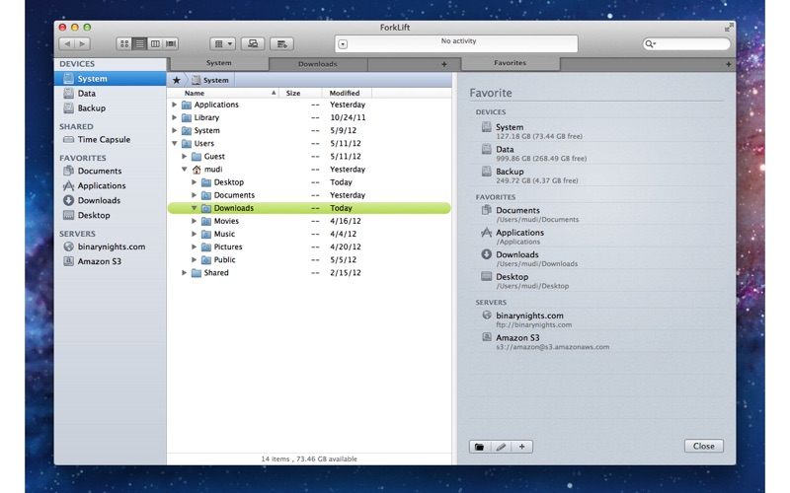Collapse the Users folder in tree
This screenshot has height=493, width=790.
pyautogui.click(x=175, y=144)
